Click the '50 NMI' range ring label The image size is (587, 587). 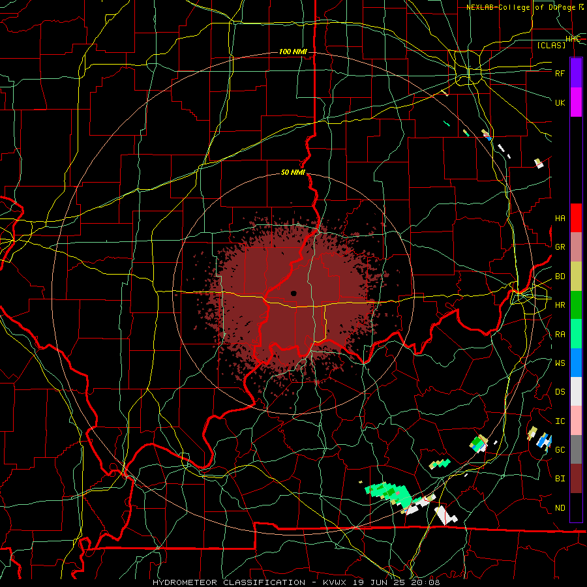(293, 172)
